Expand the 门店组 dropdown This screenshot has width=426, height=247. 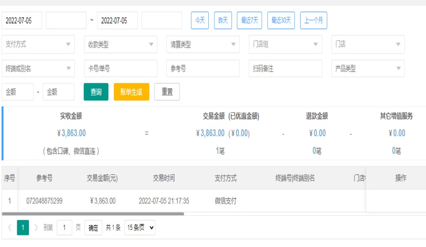(x=285, y=45)
